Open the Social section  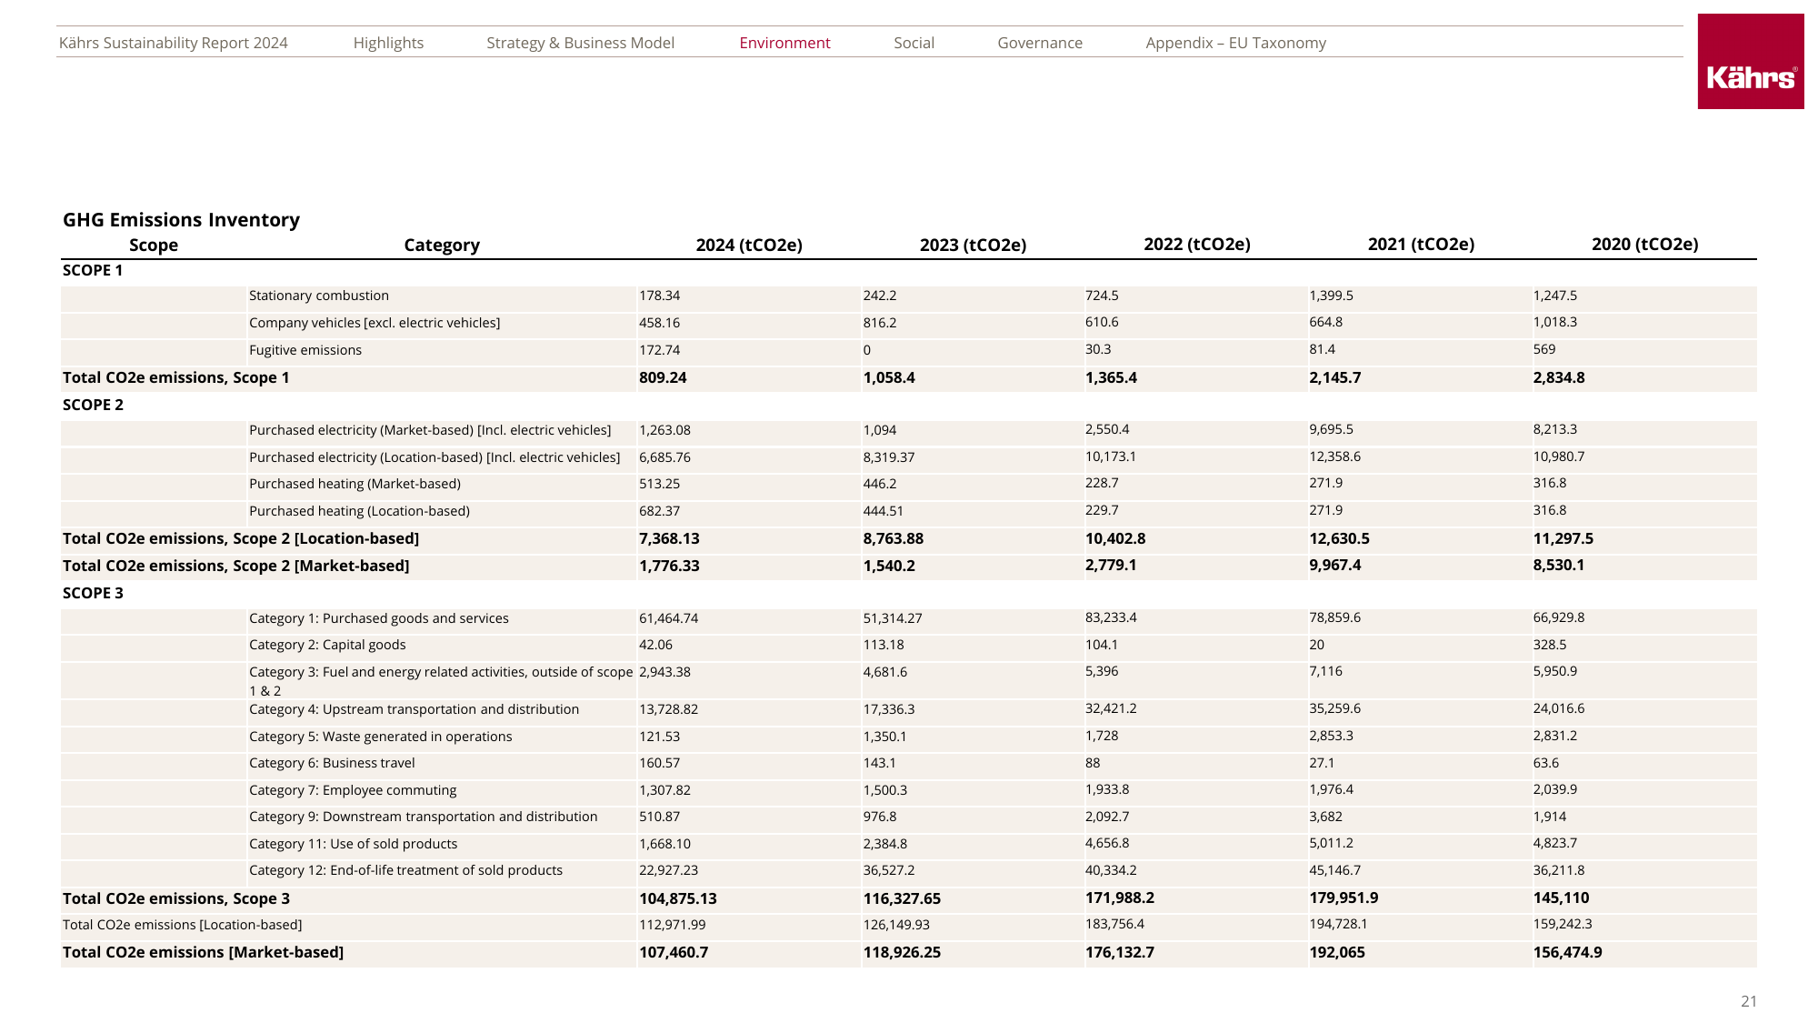pos(914,43)
